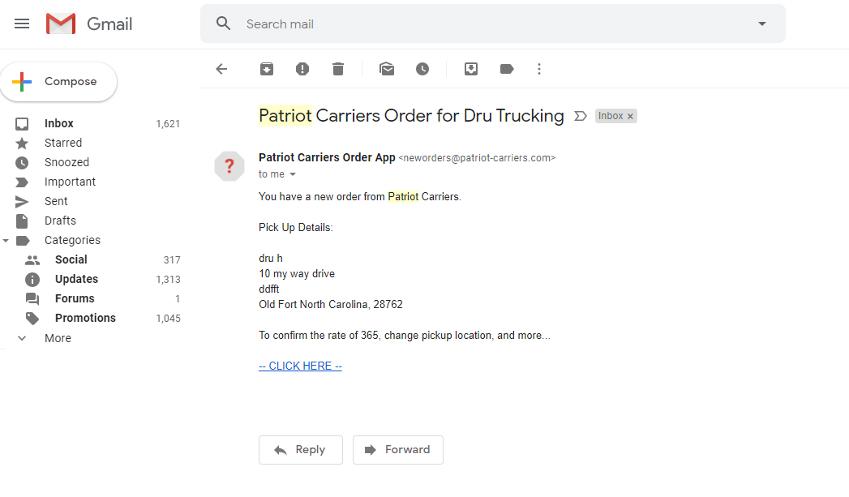Image resolution: width=849 pixels, height=497 pixels.
Task: Go back to inbox with the arrow
Action: (221, 69)
